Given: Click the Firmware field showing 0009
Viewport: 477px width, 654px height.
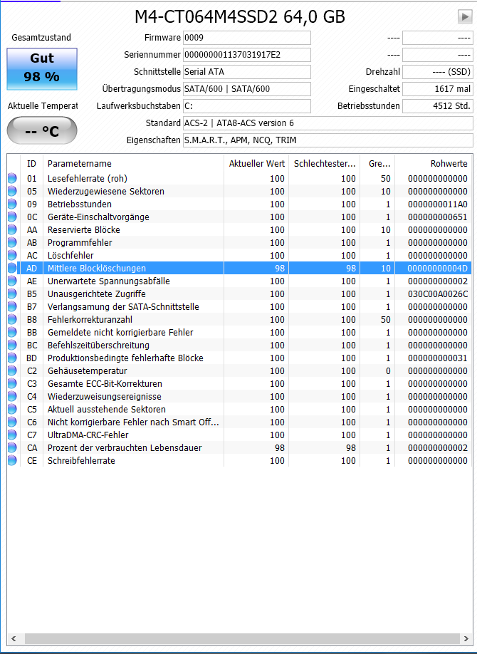Looking at the screenshot, I should 247,38.
